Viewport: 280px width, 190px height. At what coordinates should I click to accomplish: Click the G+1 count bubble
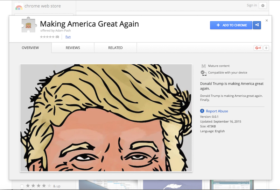click(x=266, y=48)
